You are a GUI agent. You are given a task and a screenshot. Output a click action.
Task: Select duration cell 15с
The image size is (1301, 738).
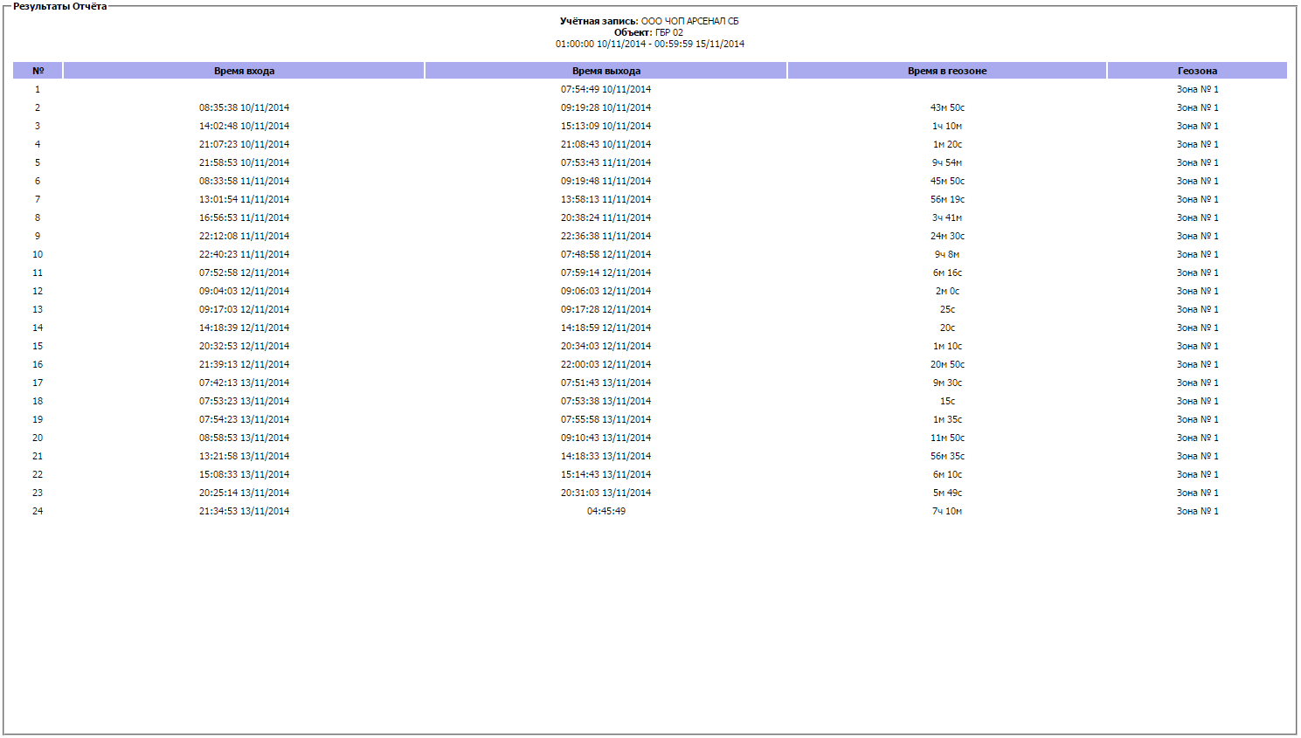point(947,401)
